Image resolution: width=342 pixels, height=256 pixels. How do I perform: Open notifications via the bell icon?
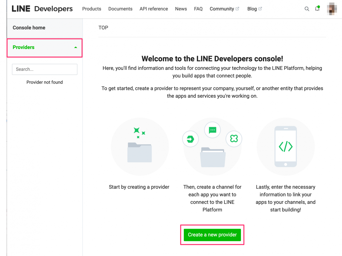pyautogui.click(x=317, y=9)
